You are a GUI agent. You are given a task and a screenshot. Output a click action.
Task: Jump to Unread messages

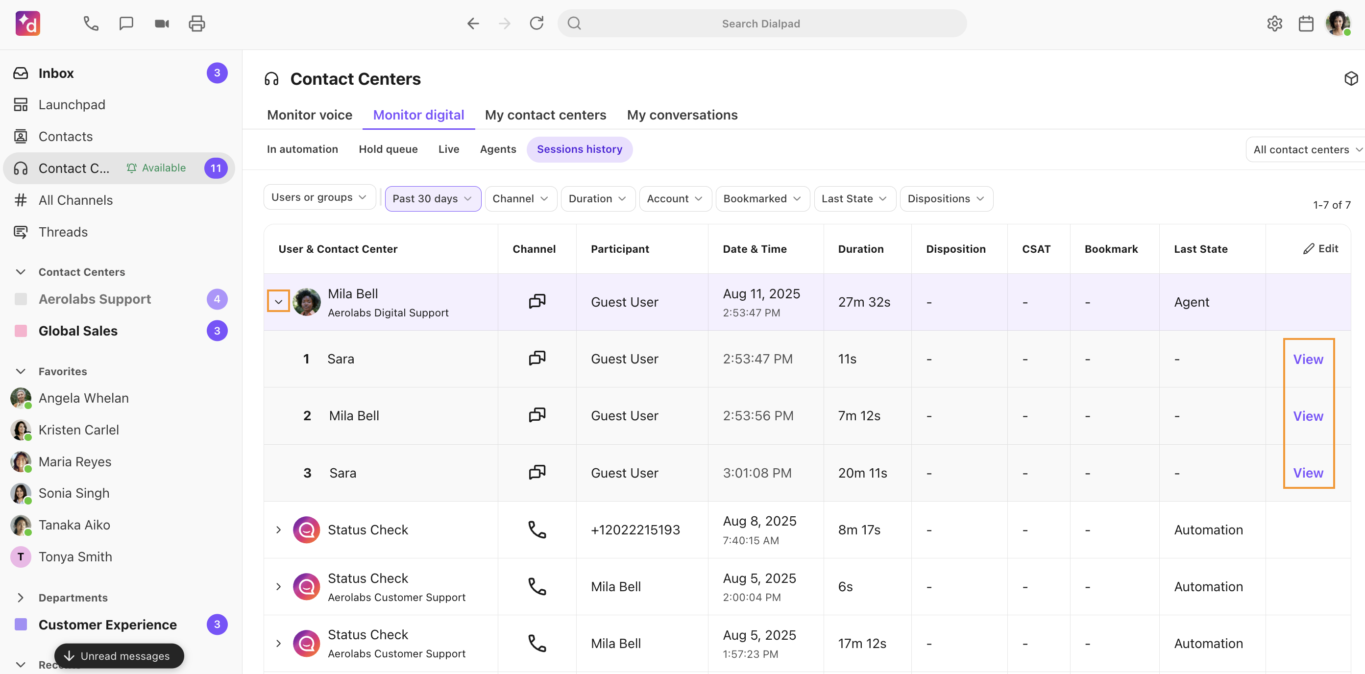119,656
